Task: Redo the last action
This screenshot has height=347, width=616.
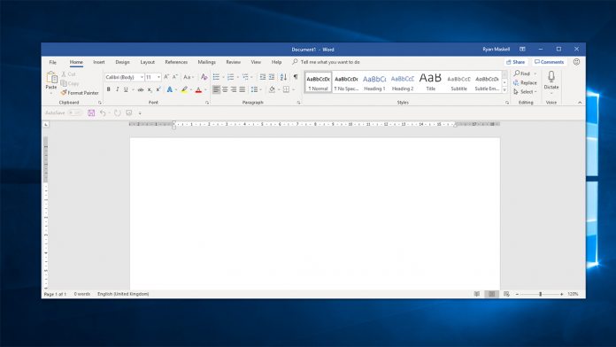Action: pyautogui.click(x=117, y=112)
